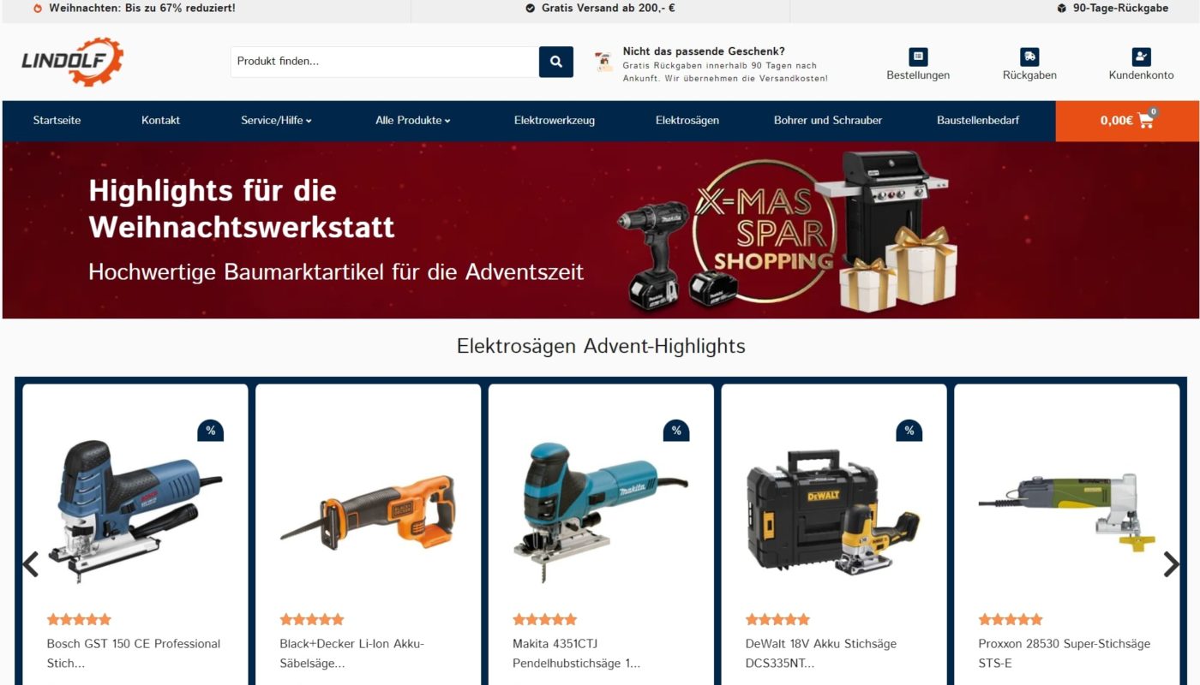The image size is (1200, 685).
Task: Click the magnifier search button
Action: pyautogui.click(x=555, y=62)
